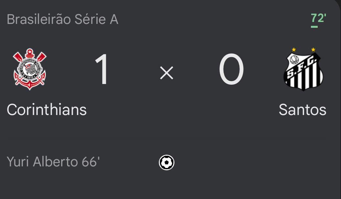Open the Brasileirão Série A competition link

pos(63,19)
